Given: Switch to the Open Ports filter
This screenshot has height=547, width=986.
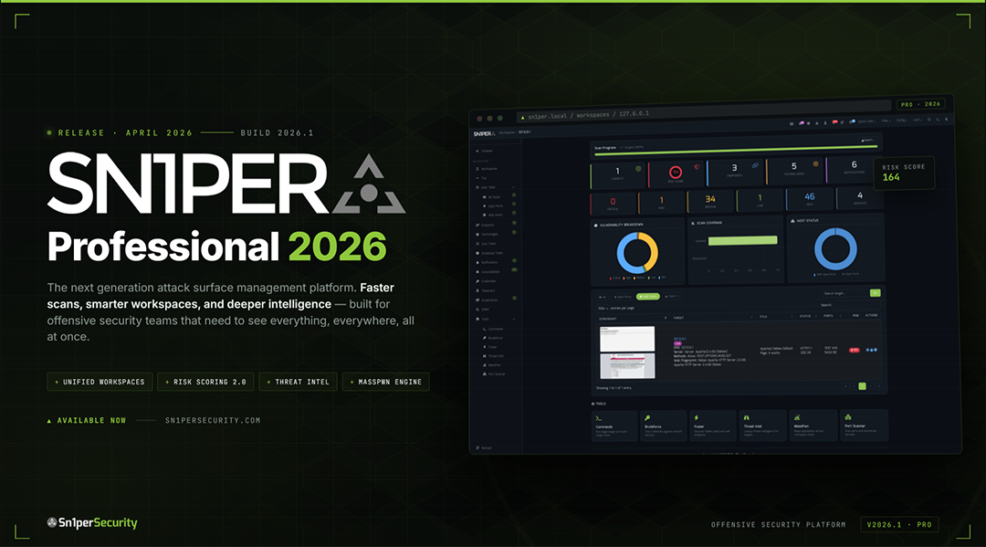Looking at the screenshot, I should point(622,296).
